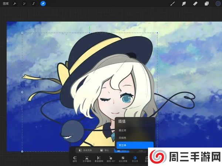Image resolution: width=222 pixels, height=166 pixels.
Task: Choose the highlighted 双立体 interpolation option
Action: (135, 145)
